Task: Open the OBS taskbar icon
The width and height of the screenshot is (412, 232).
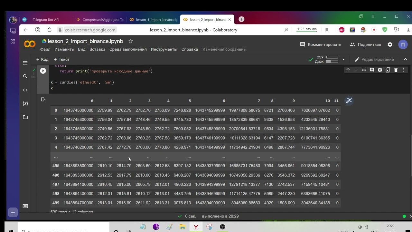Action: point(222,227)
